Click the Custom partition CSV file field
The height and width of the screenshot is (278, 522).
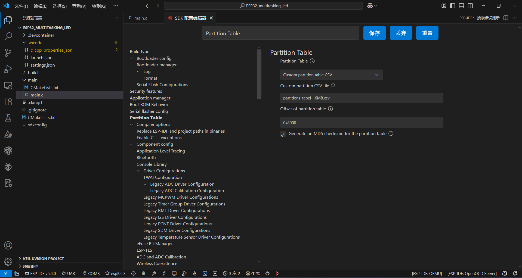click(x=362, y=98)
